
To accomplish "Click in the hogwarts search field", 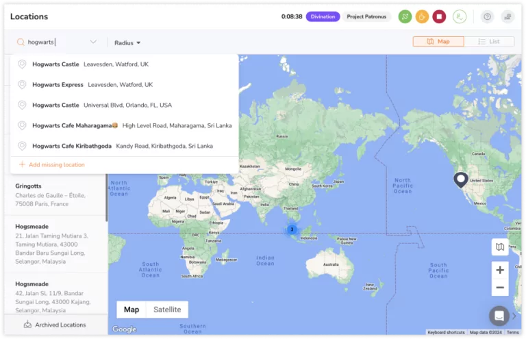I will pos(57,42).
